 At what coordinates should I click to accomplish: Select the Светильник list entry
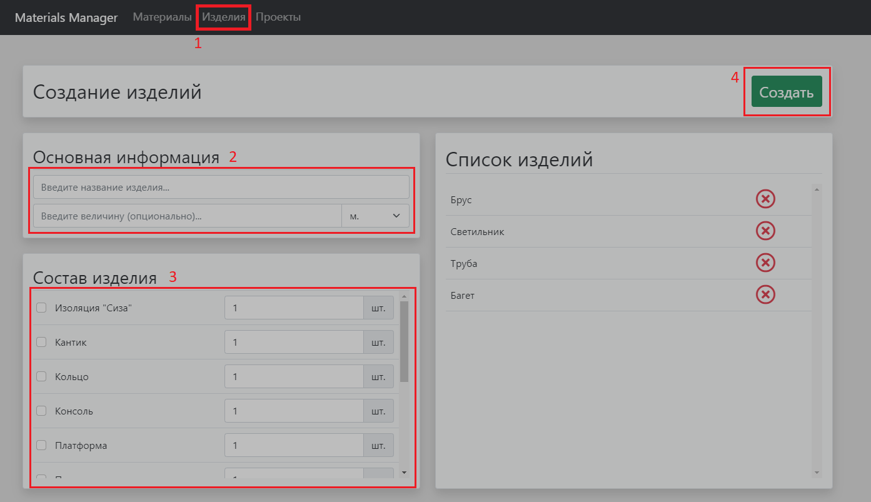(477, 231)
